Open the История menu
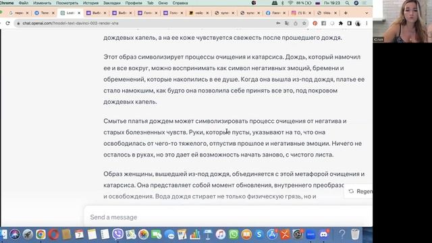Viewport: 432px width, 243px height. pos(90,3)
